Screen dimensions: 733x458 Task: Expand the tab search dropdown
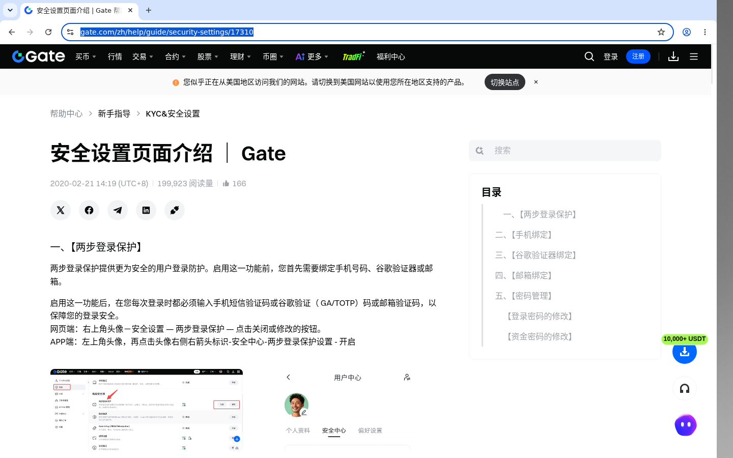[10, 10]
